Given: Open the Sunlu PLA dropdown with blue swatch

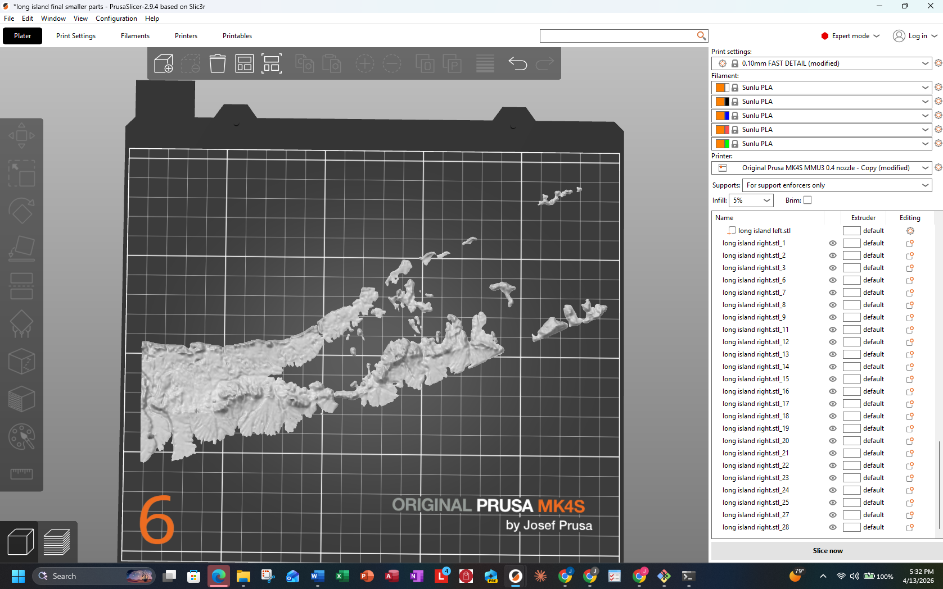Looking at the screenshot, I should [x=822, y=116].
